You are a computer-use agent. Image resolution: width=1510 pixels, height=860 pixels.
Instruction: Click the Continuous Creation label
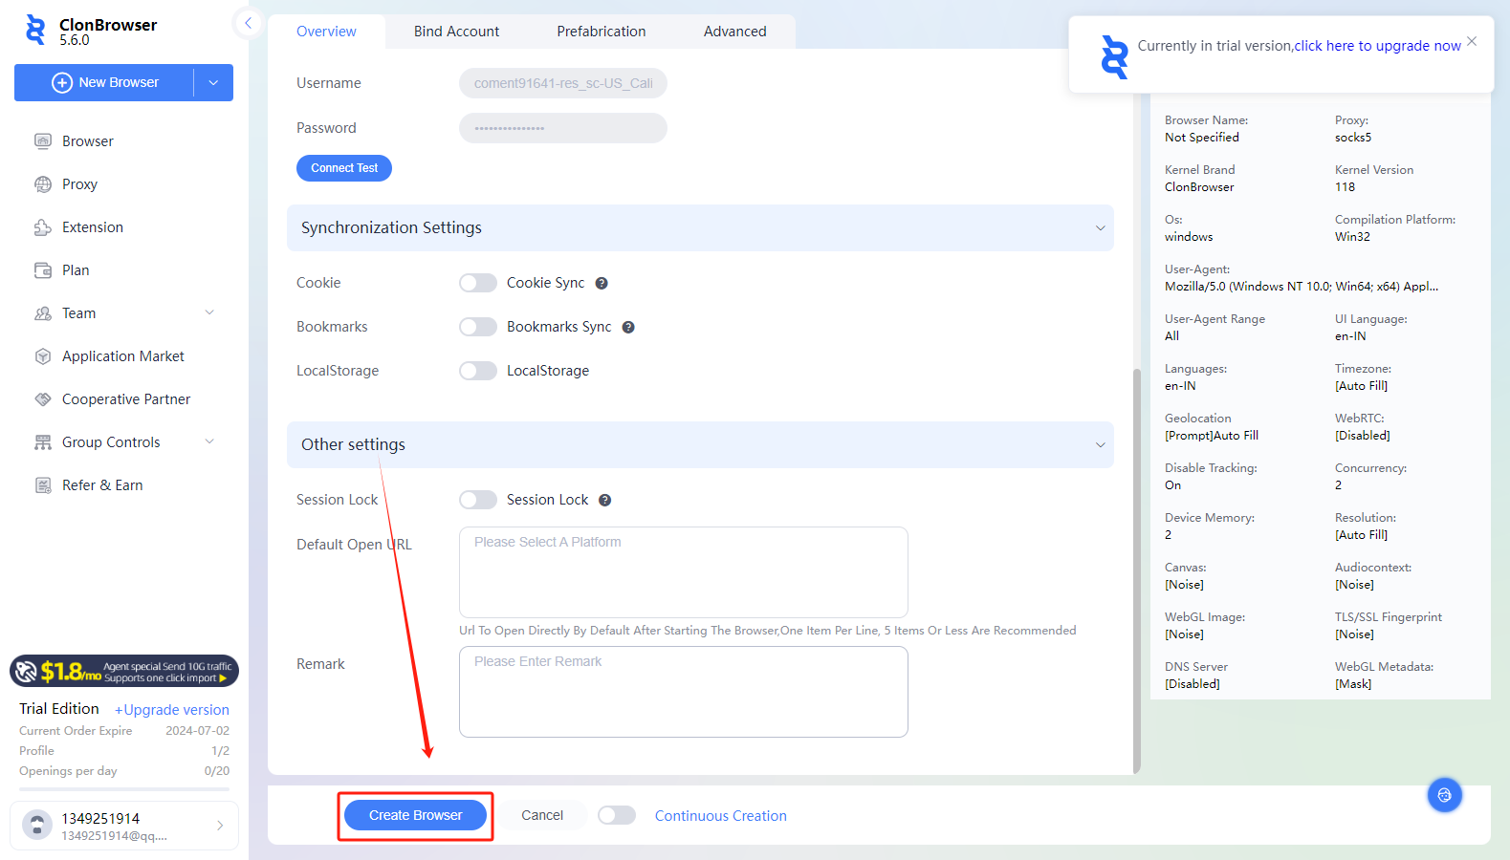(x=721, y=816)
